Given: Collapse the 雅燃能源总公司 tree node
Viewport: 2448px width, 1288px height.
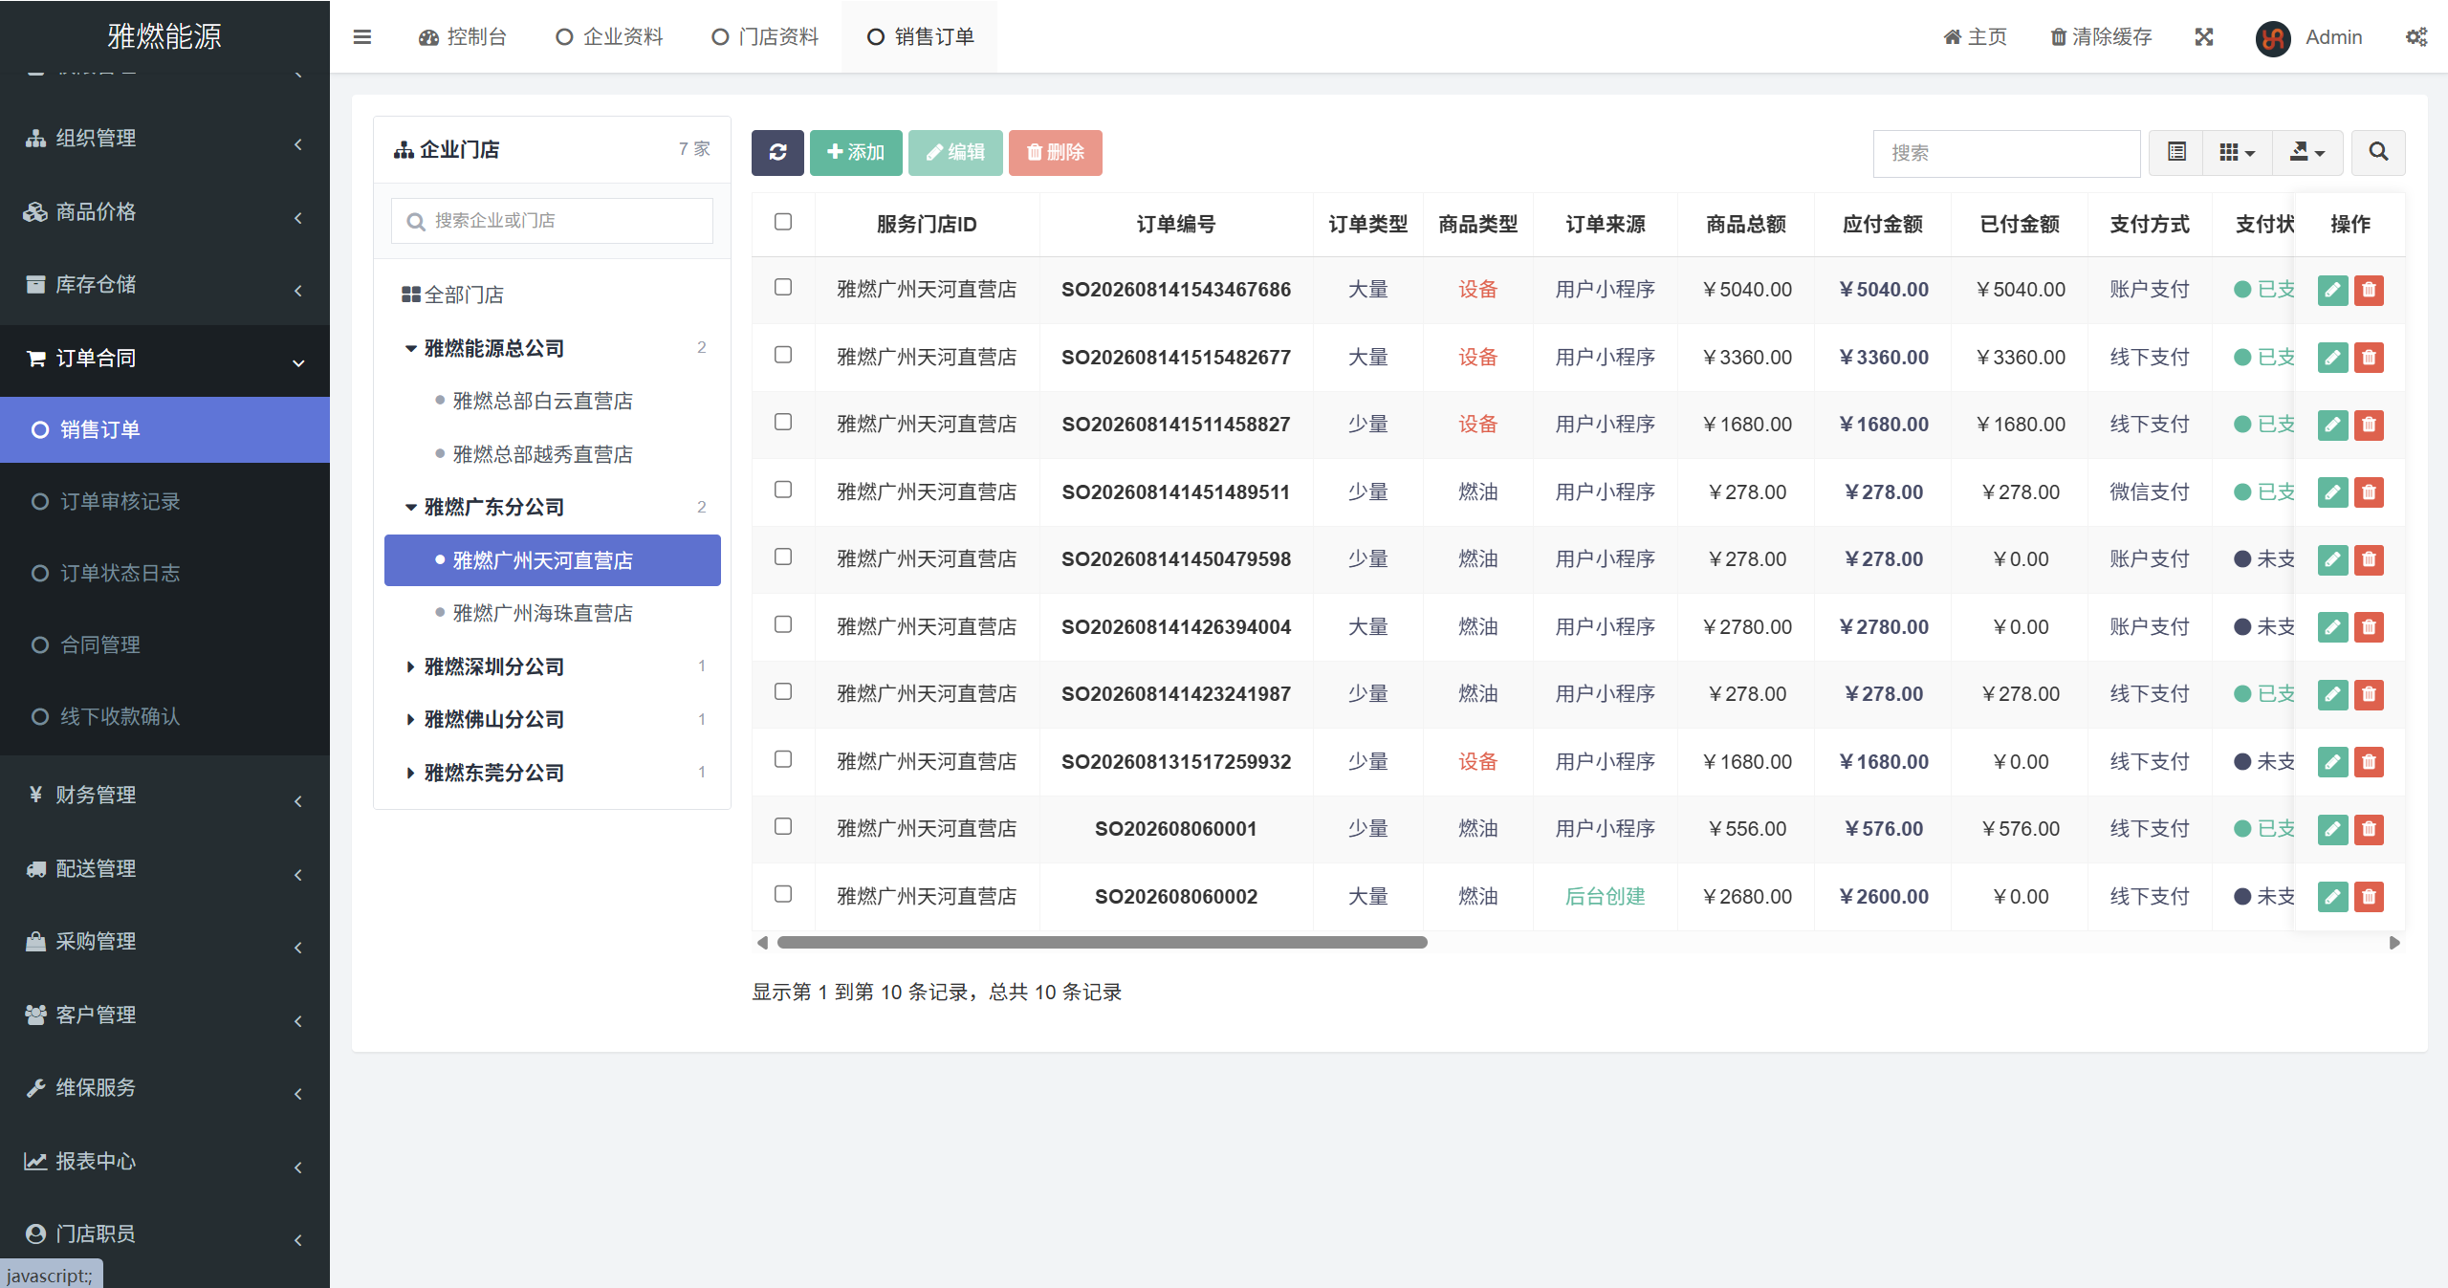Looking at the screenshot, I should coord(410,348).
